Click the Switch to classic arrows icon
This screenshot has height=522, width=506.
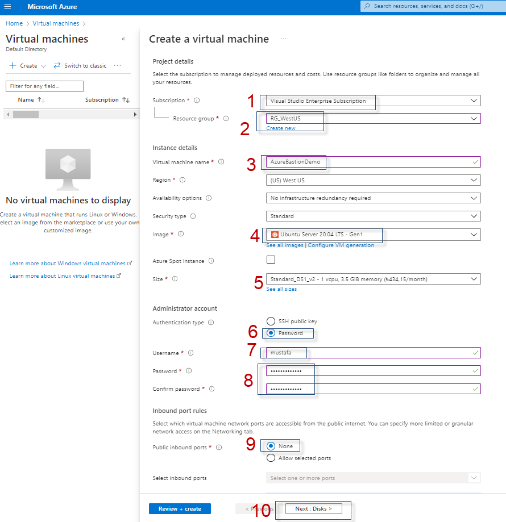(57, 65)
